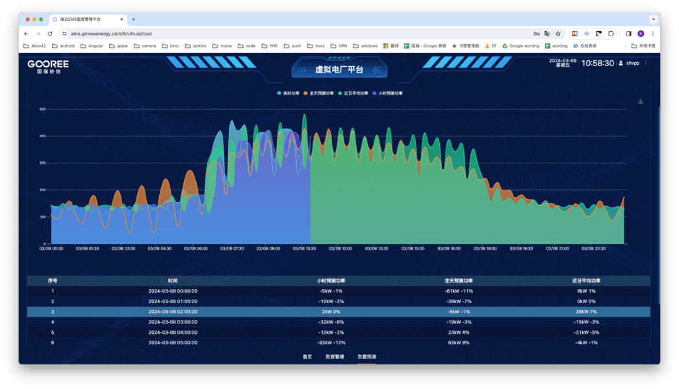Viewport: 679px width, 389px height.
Task: Click the 负载预测 link
Action: coord(368,355)
